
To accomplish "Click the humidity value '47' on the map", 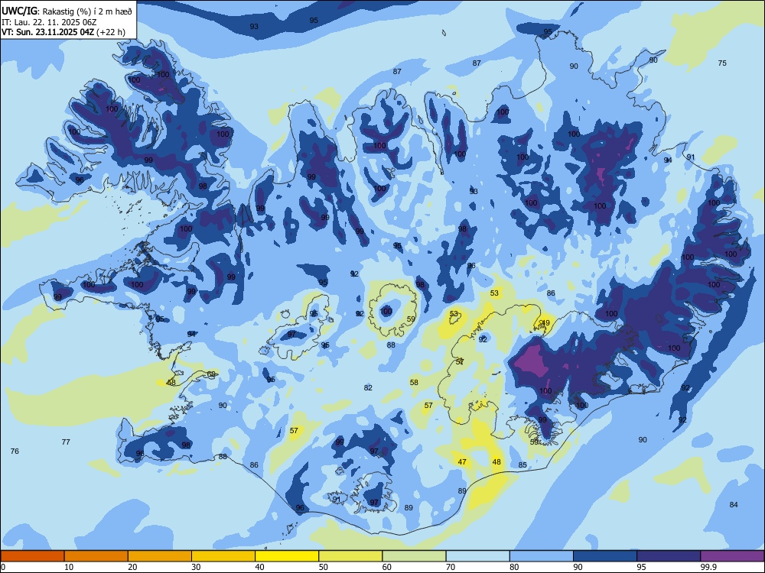I will [x=462, y=462].
